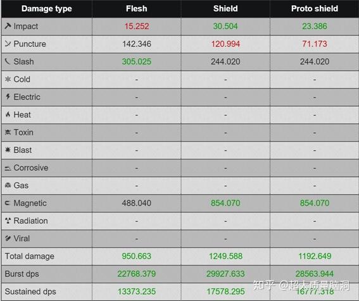Click the Shield Burst dps value
The width and height of the screenshot is (359, 301).
coord(225,274)
